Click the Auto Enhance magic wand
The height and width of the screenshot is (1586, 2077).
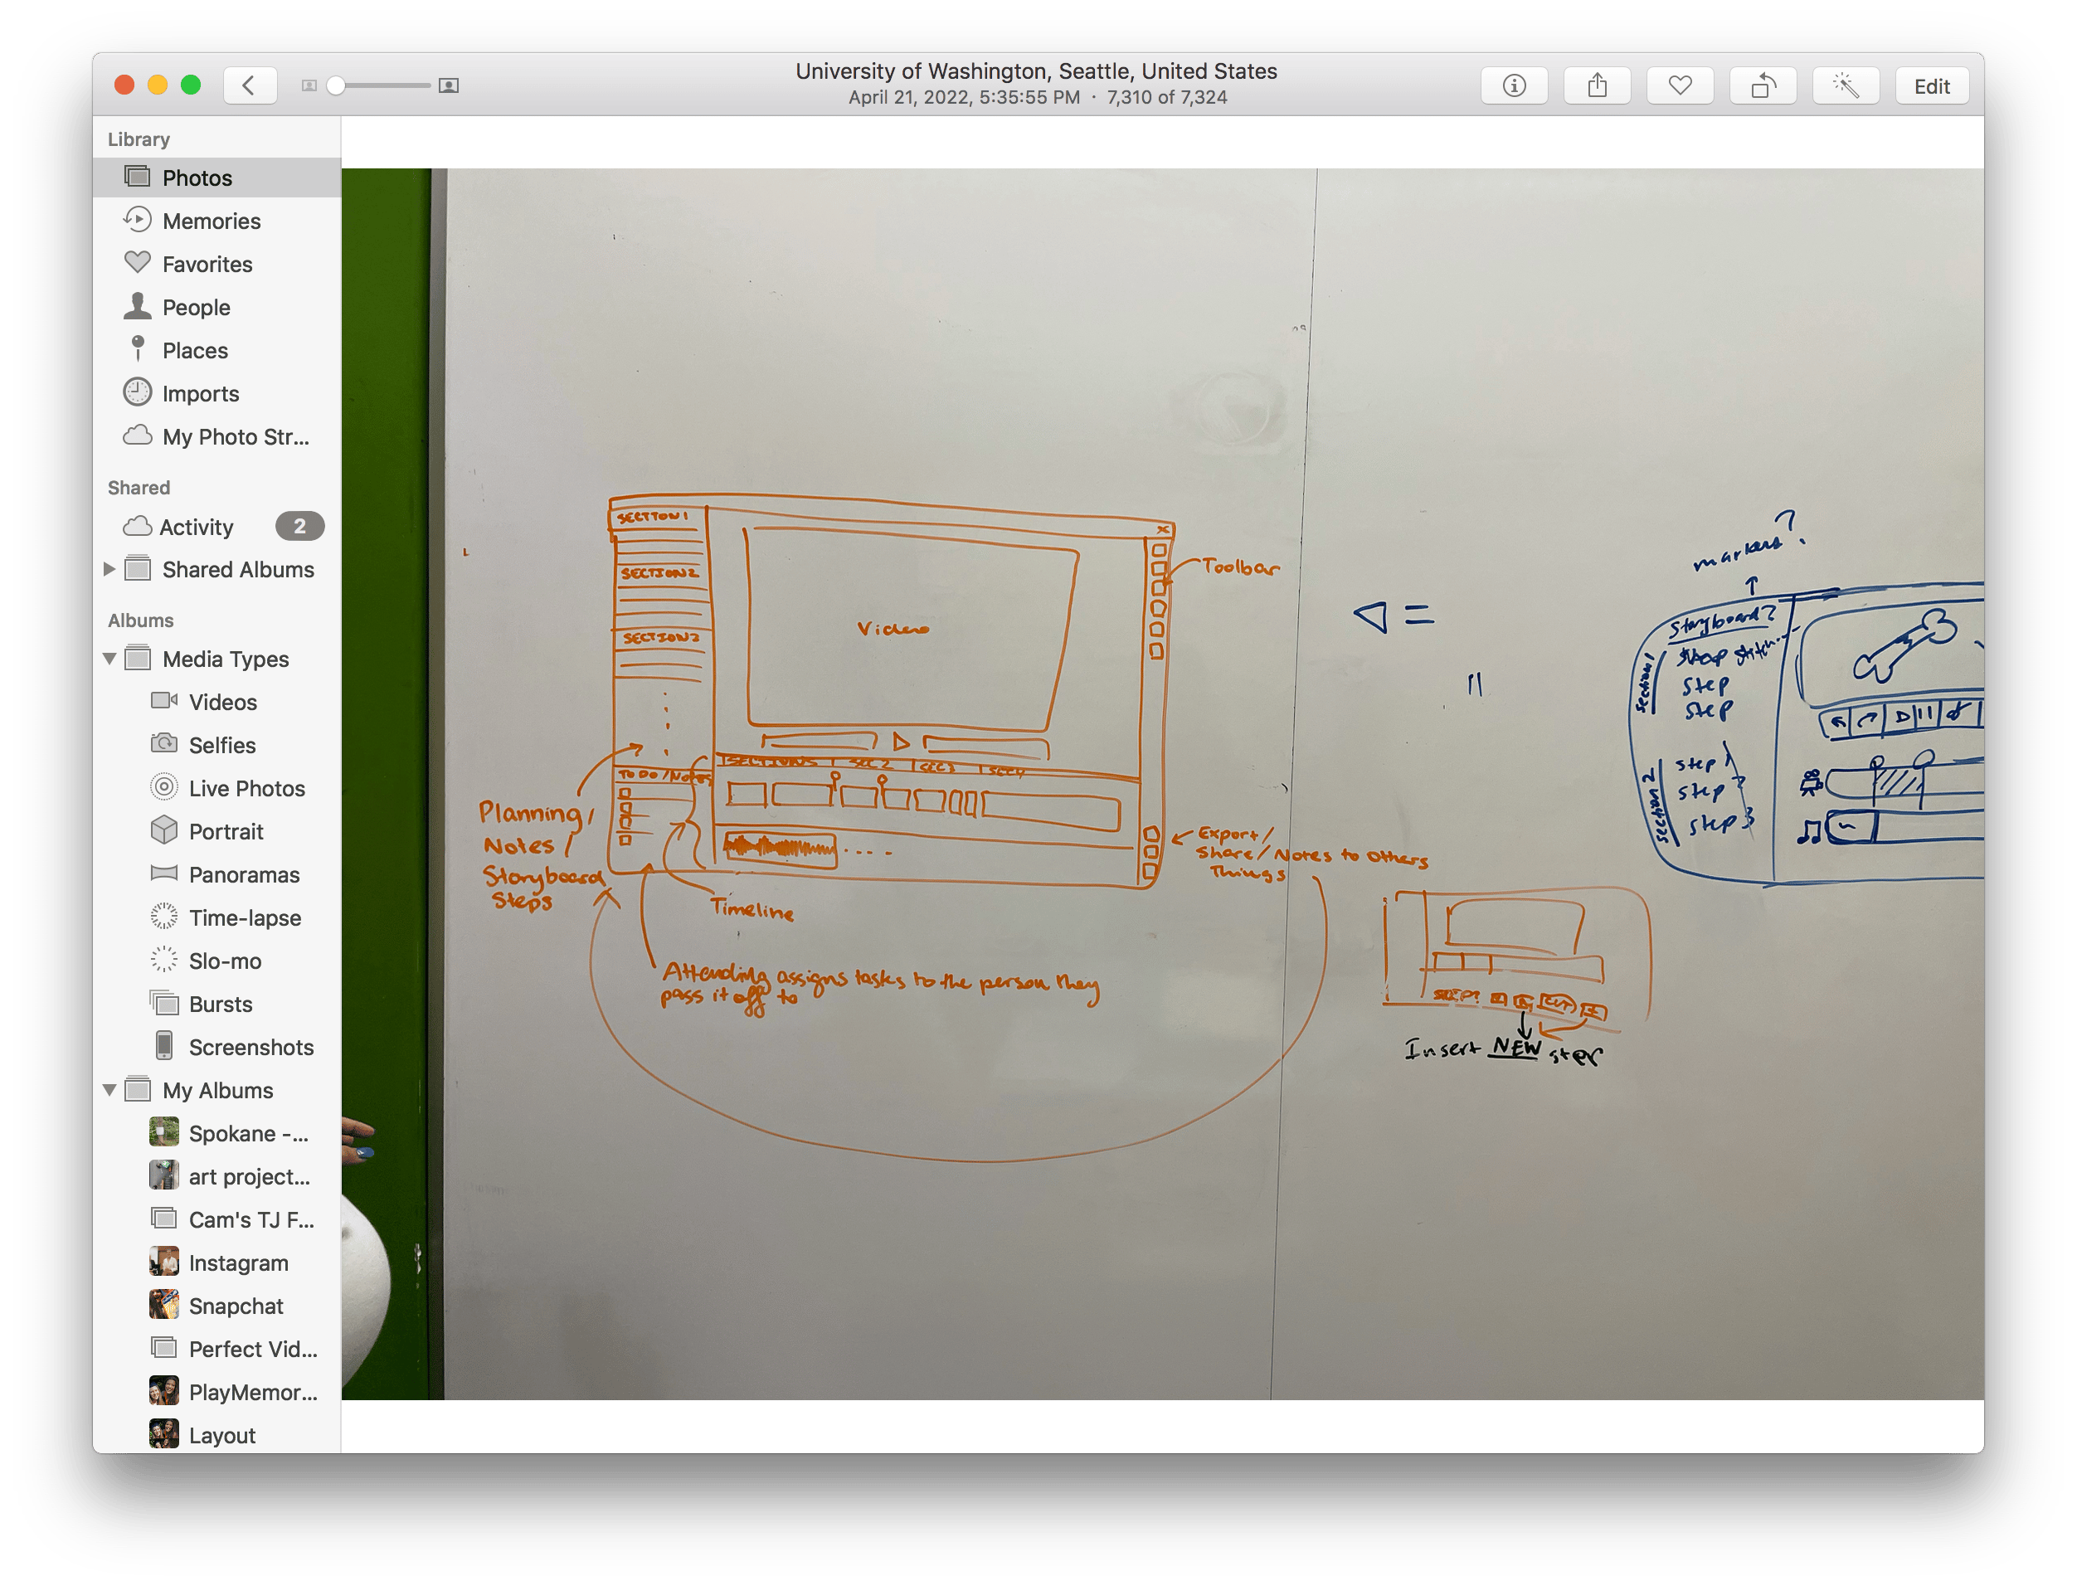(1846, 86)
